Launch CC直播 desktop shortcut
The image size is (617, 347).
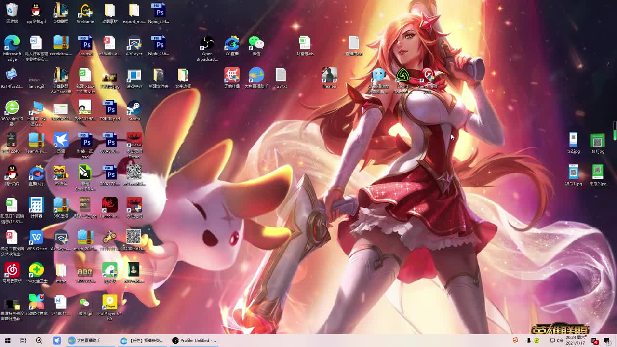click(232, 43)
